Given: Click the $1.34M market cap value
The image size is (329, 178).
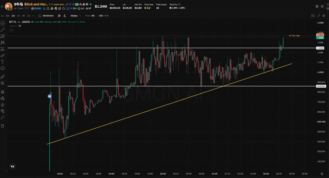Looking at the screenshot, I should [101, 6].
